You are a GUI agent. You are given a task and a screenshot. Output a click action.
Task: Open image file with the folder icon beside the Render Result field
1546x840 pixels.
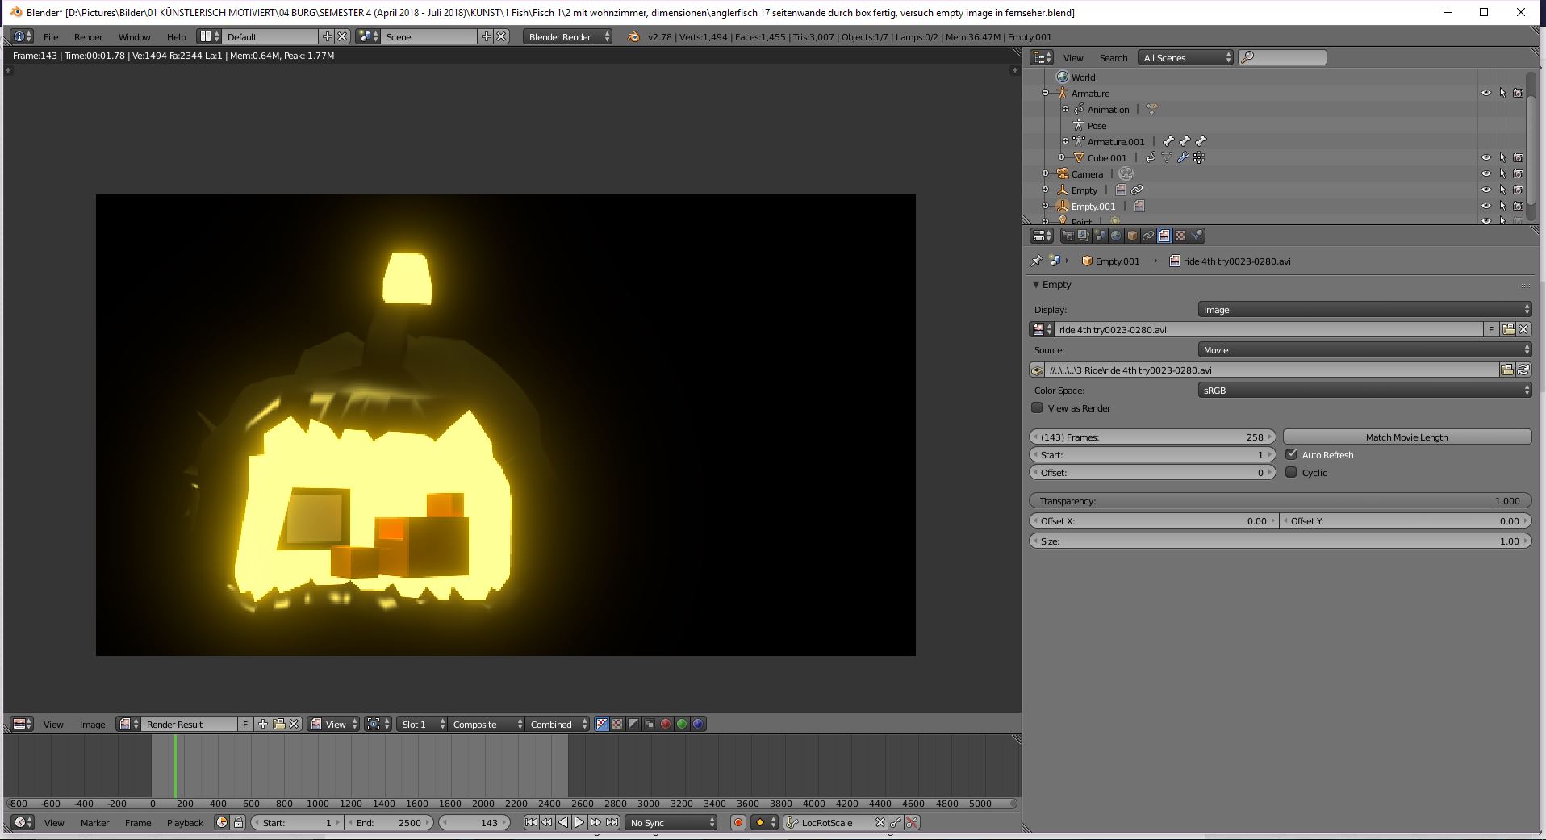[x=278, y=724]
